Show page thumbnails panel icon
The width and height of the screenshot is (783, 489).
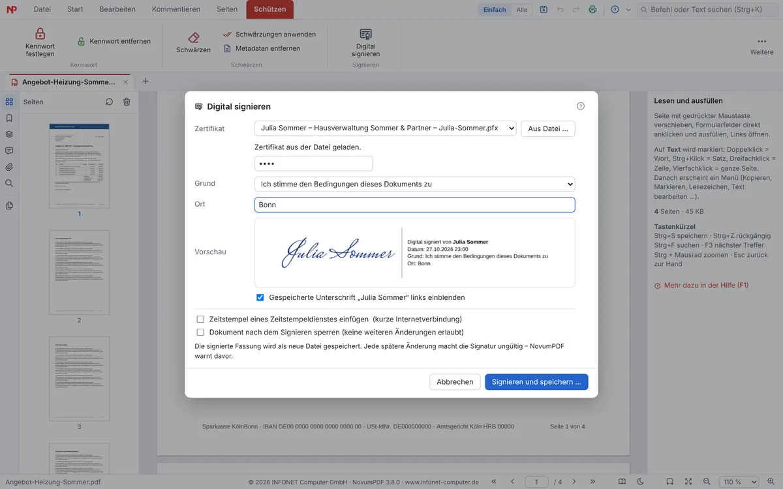[x=9, y=102]
